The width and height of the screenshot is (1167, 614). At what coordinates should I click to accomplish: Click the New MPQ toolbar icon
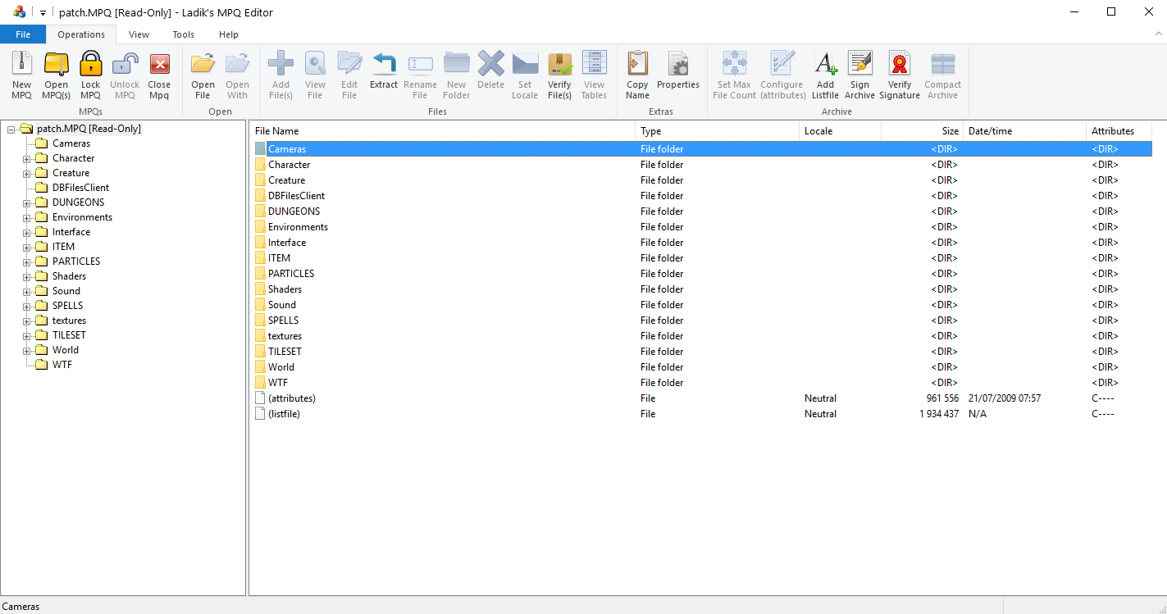tap(21, 64)
